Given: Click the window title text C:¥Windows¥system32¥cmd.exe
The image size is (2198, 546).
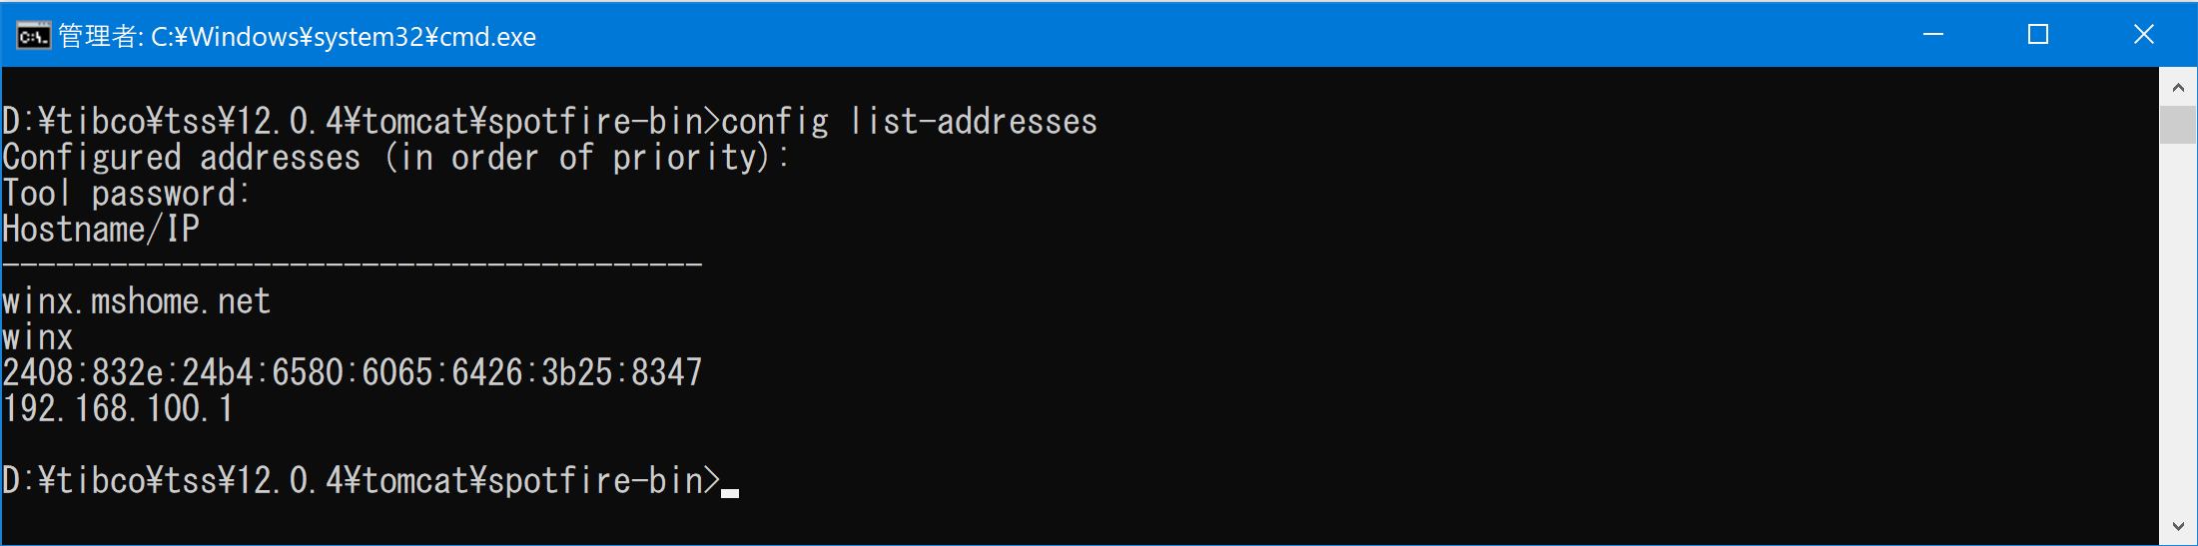Looking at the screenshot, I should click(343, 37).
